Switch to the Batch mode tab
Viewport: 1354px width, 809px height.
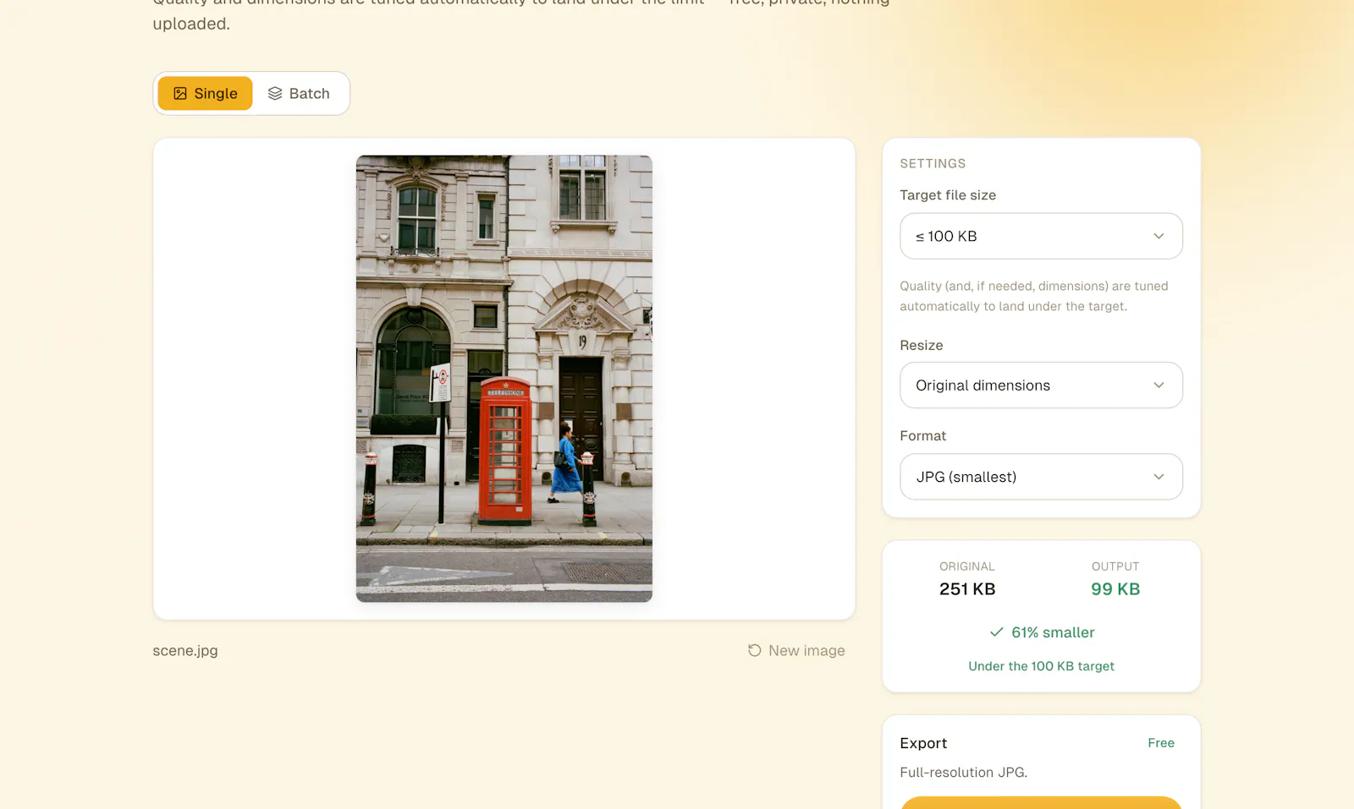click(x=299, y=94)
